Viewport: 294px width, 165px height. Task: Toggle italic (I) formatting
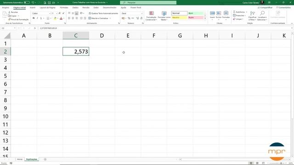37,18
